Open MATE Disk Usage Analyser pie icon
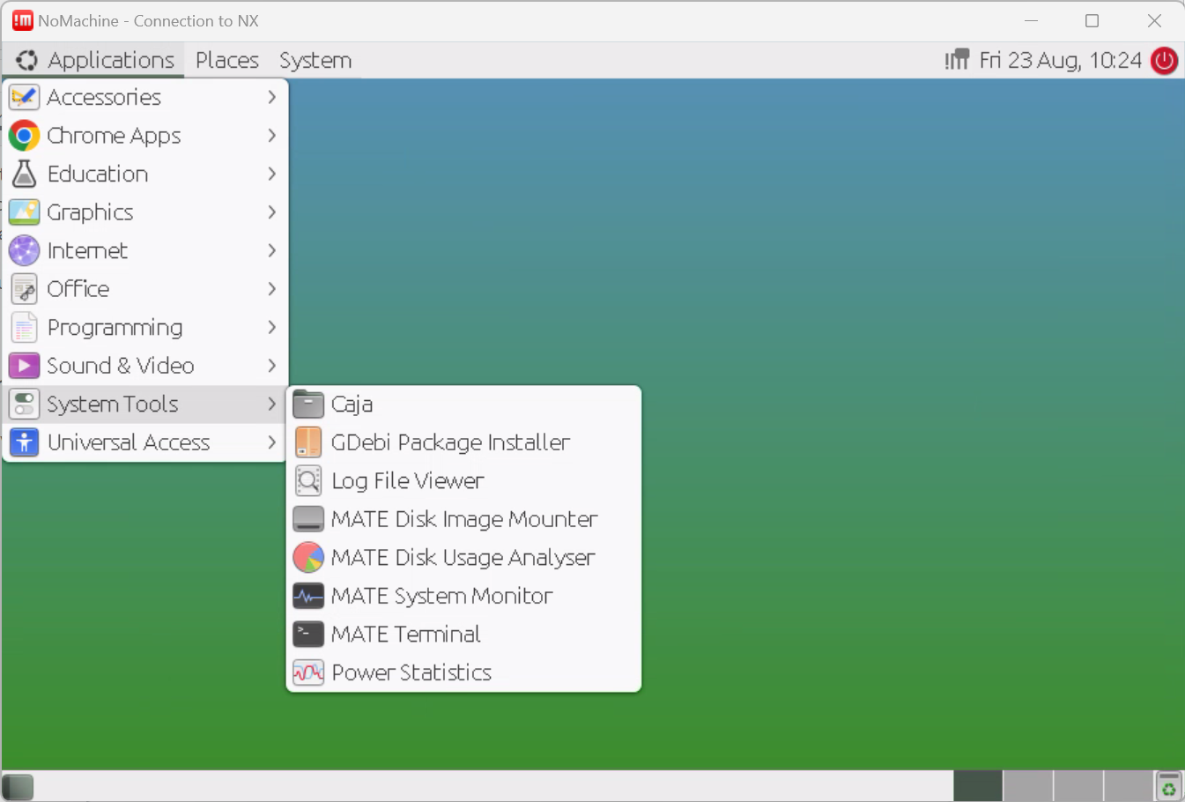This screenshot has height=802, width=1185. point(308,558)
